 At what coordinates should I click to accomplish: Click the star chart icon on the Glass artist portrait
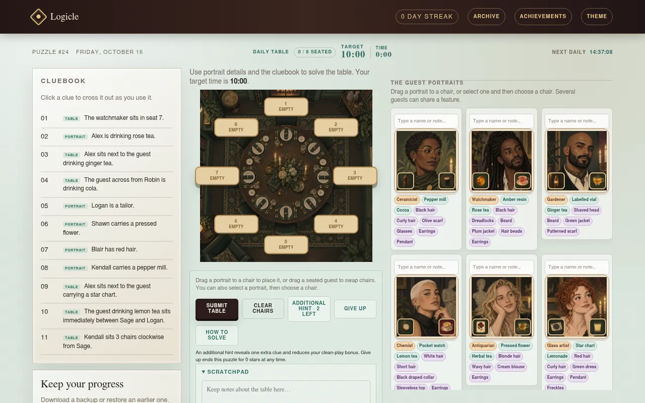pos(556,326)
